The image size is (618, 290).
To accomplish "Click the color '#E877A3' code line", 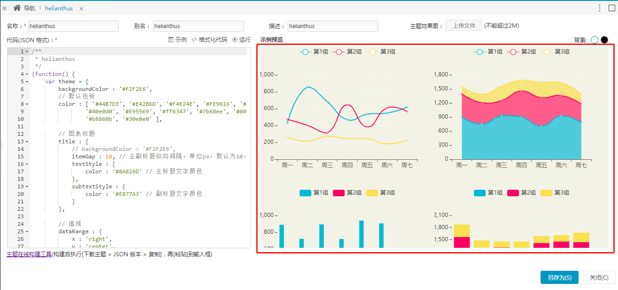I will (x=144, y=194).
